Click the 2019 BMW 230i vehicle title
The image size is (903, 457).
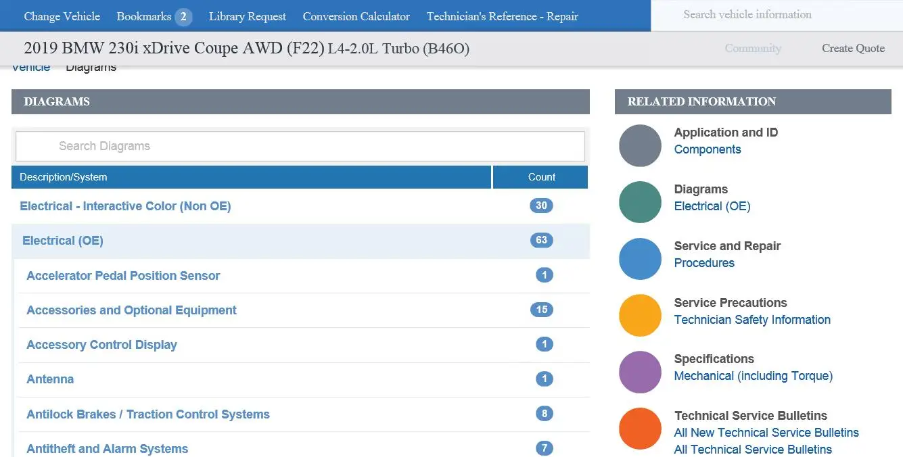pyautogui.click(x=246, y=48)
